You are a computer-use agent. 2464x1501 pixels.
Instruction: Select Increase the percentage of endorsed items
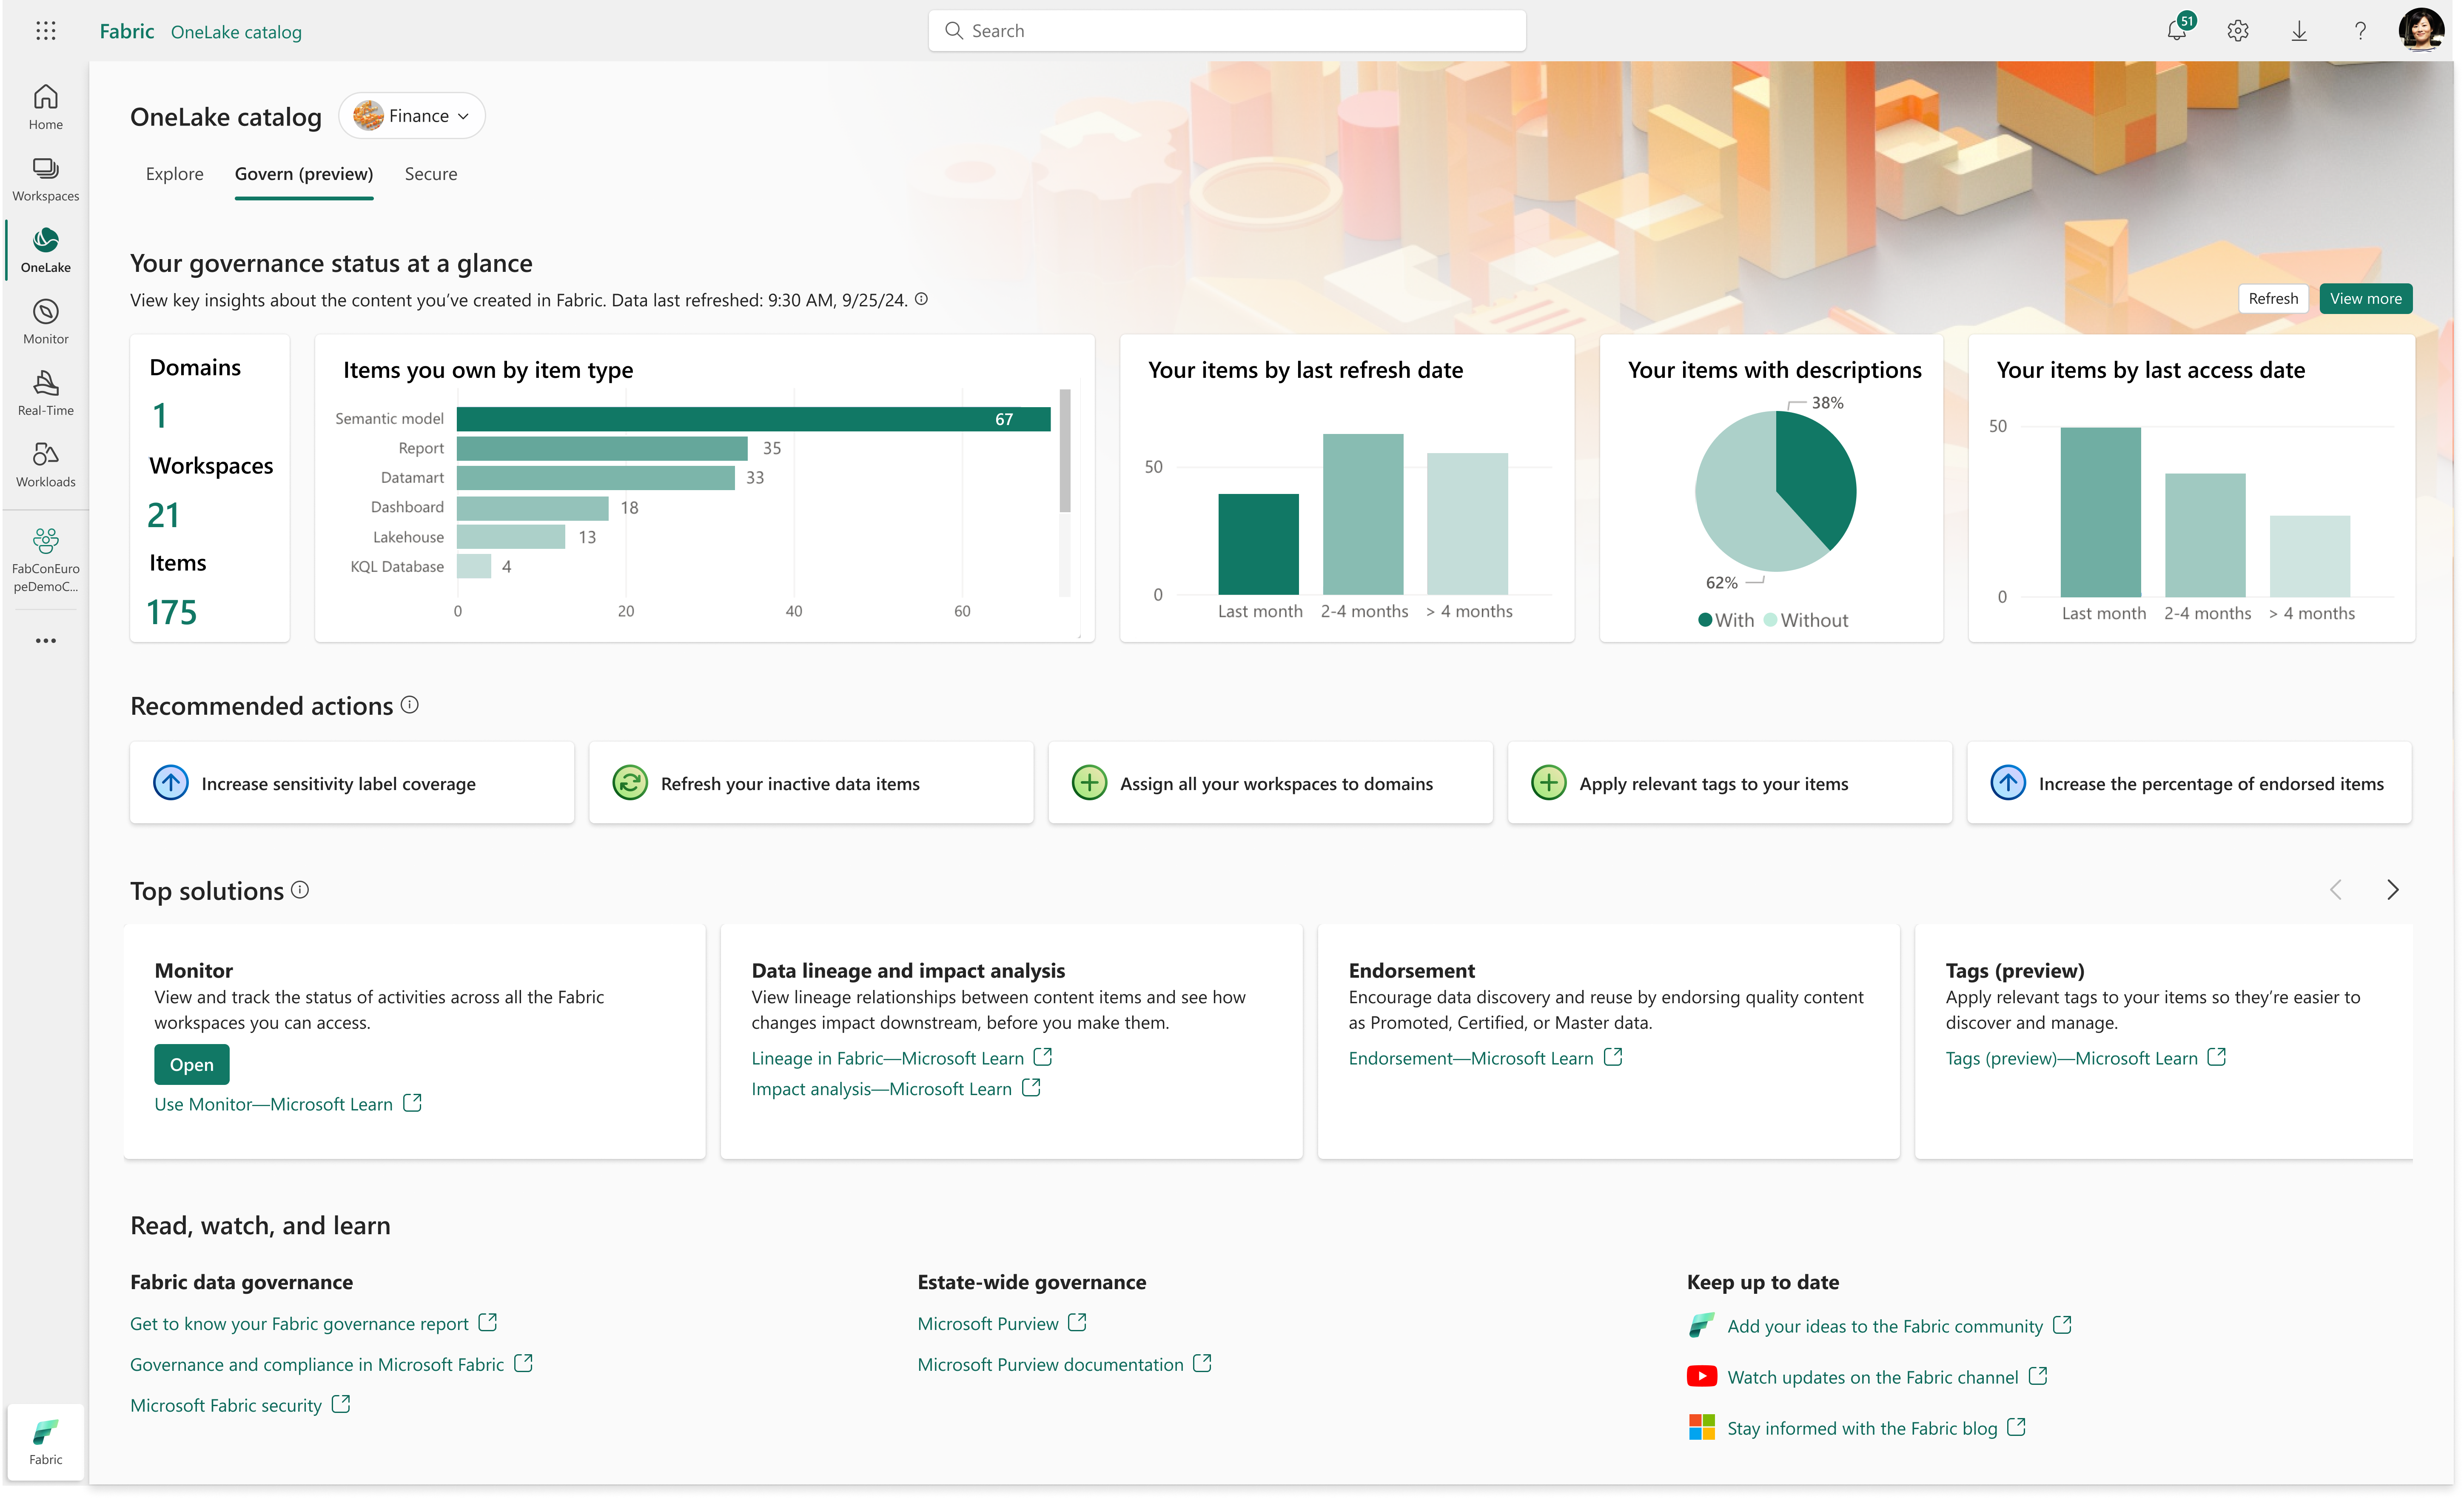pos(2190,783)
